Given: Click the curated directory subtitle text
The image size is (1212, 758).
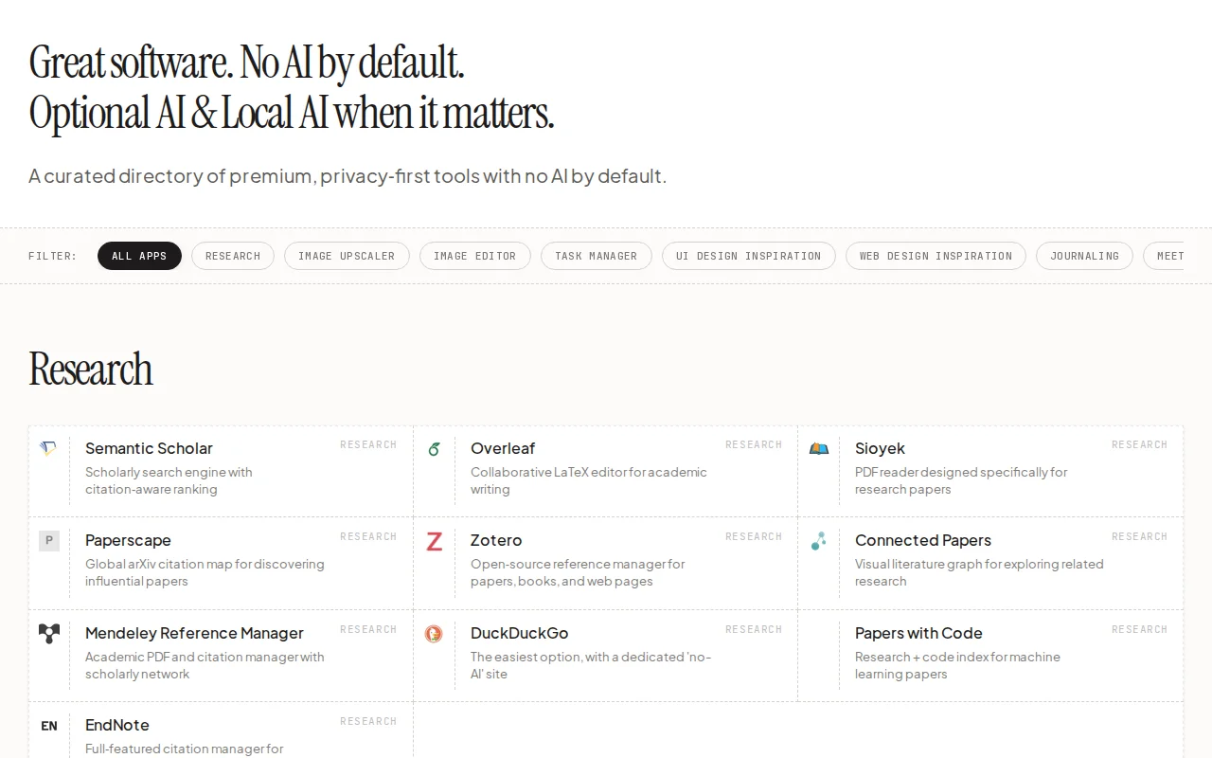Looking at the screenshot, I should point(348,176).
